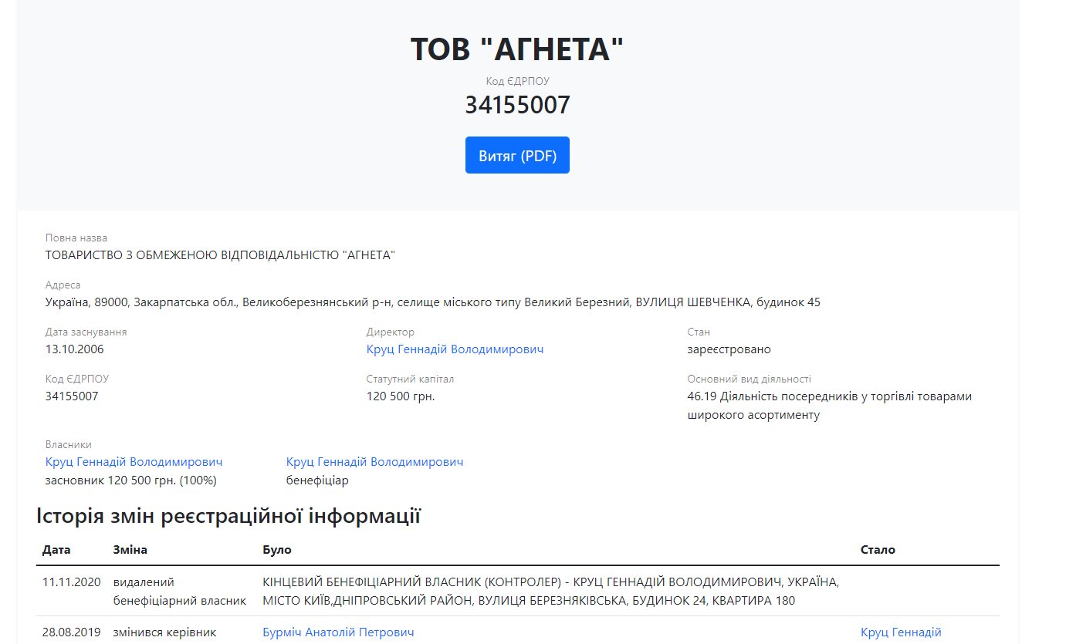The image size is (1066, 644).
Task: Click the Стало column header
Action: pos(878,550)
